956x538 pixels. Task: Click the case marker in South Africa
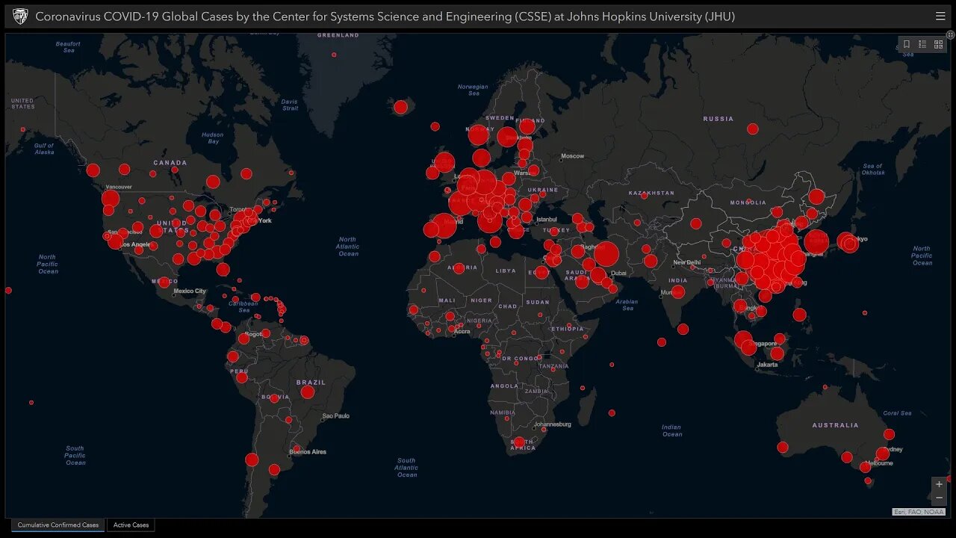519,442
